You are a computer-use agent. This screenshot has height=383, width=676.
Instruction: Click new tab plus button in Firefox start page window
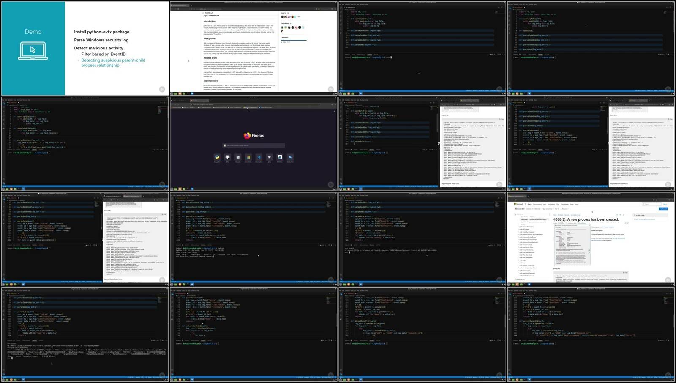(x=211, y=101)
